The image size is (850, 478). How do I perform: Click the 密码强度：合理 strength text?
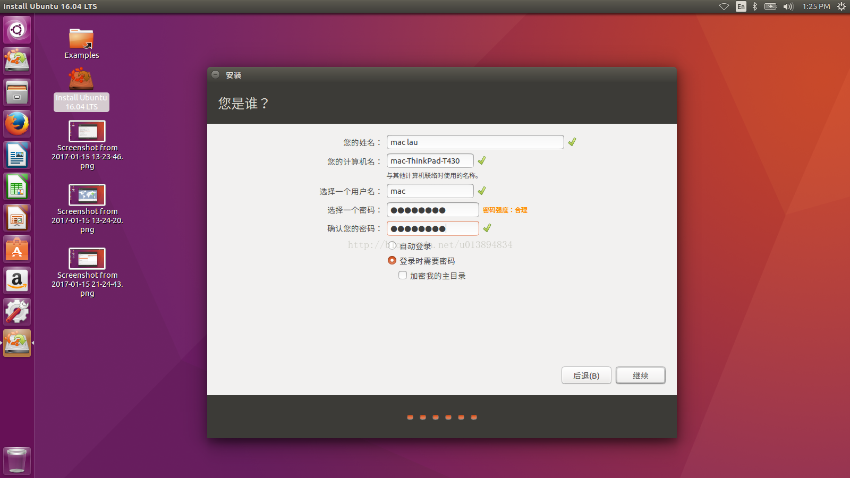[505, 210]
